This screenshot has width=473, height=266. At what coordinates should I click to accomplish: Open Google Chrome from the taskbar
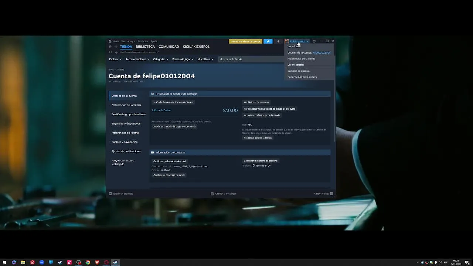click(x=88, y=262)
